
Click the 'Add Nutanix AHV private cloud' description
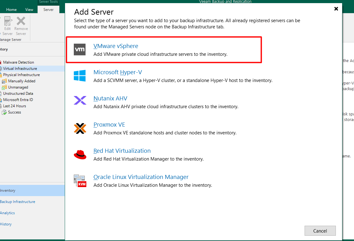[x=166, y=107]
